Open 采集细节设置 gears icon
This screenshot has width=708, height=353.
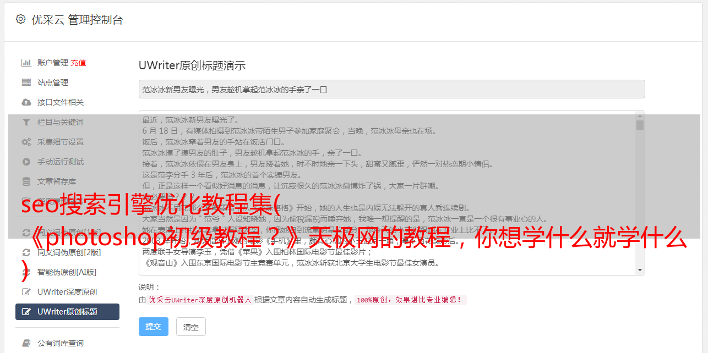pyautogui.click(x=26, y=142)
